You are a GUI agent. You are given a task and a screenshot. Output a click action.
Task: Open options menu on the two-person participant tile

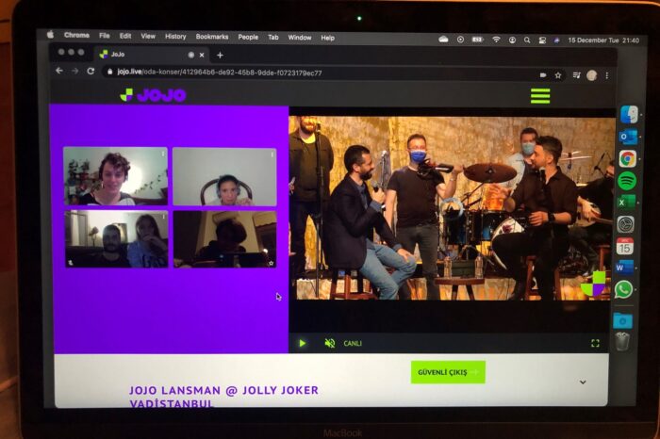pos(163,217)
